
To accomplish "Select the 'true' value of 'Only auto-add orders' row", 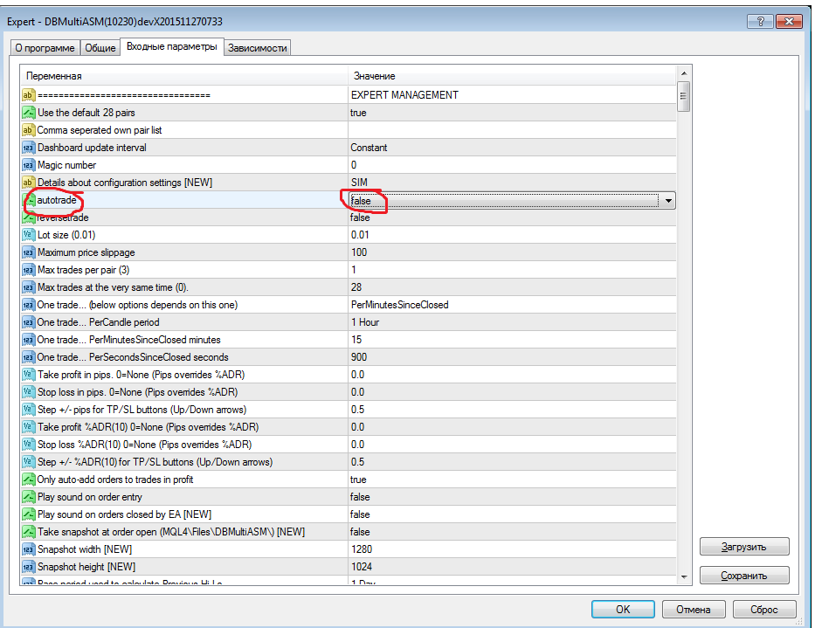I will tap(358, 480).
